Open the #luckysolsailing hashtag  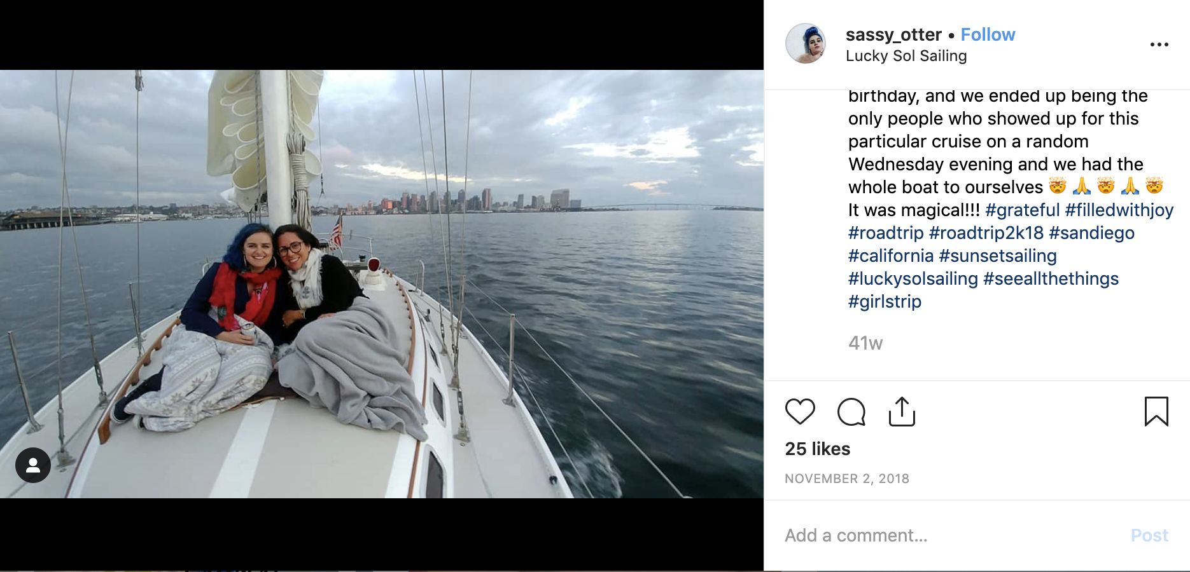[x=913, y=278]
